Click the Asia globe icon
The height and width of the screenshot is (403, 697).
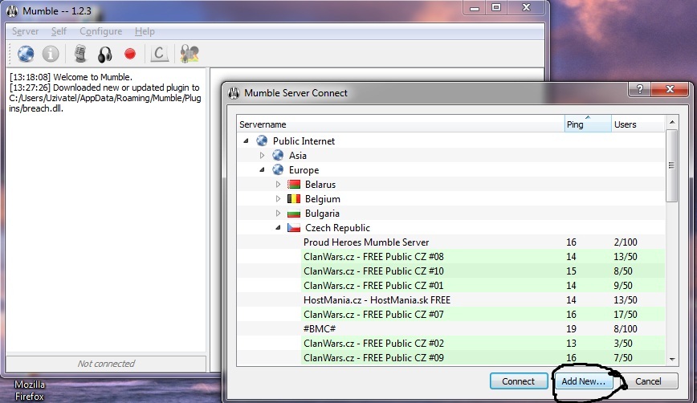(x=278, y=155)
